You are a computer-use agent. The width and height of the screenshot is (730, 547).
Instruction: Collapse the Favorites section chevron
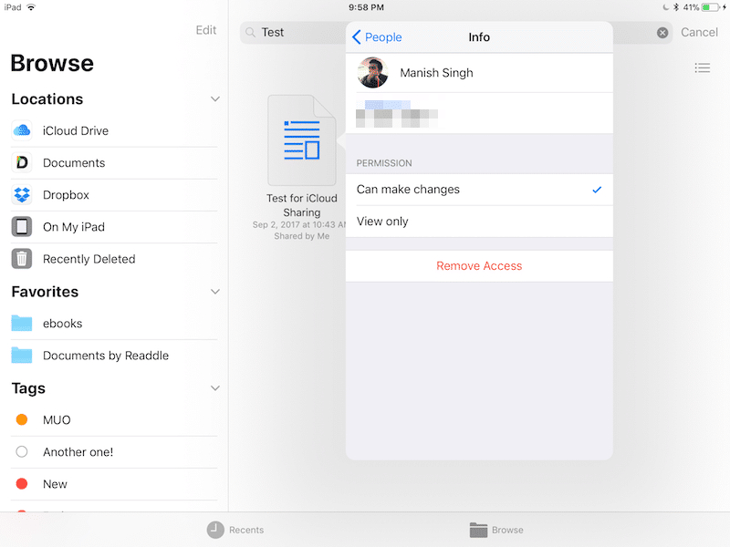click(215, 292)
